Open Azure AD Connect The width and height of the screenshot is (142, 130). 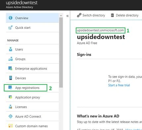32,116
